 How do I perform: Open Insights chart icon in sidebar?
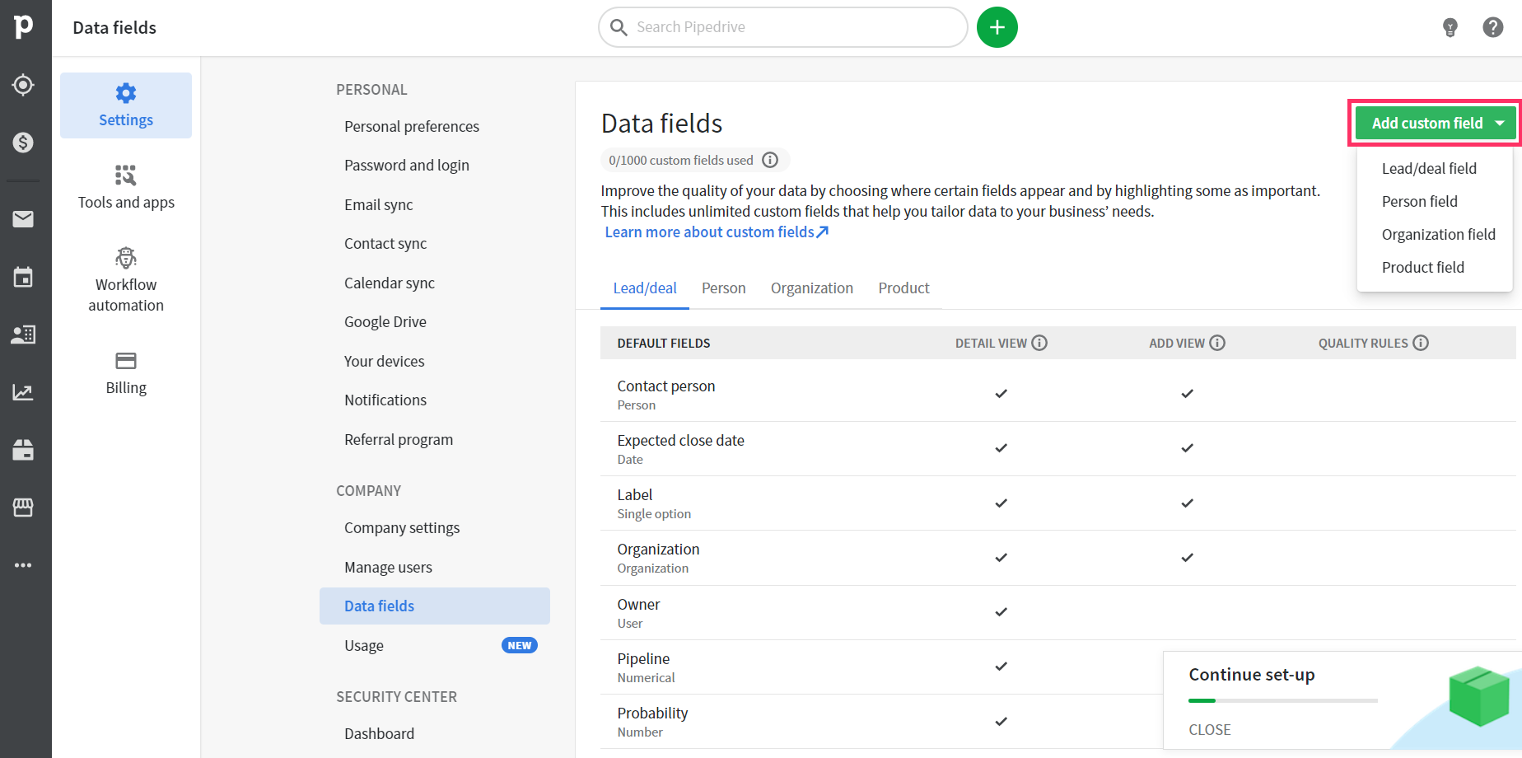[23, 392]
